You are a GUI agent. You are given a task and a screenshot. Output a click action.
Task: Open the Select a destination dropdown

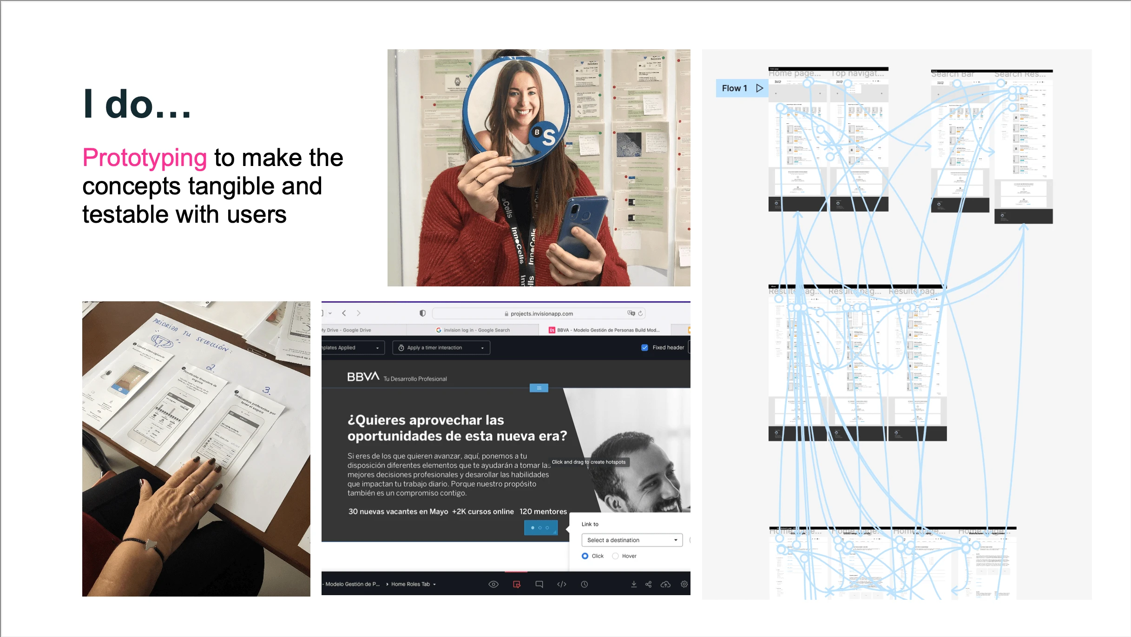tap(632, 540)
